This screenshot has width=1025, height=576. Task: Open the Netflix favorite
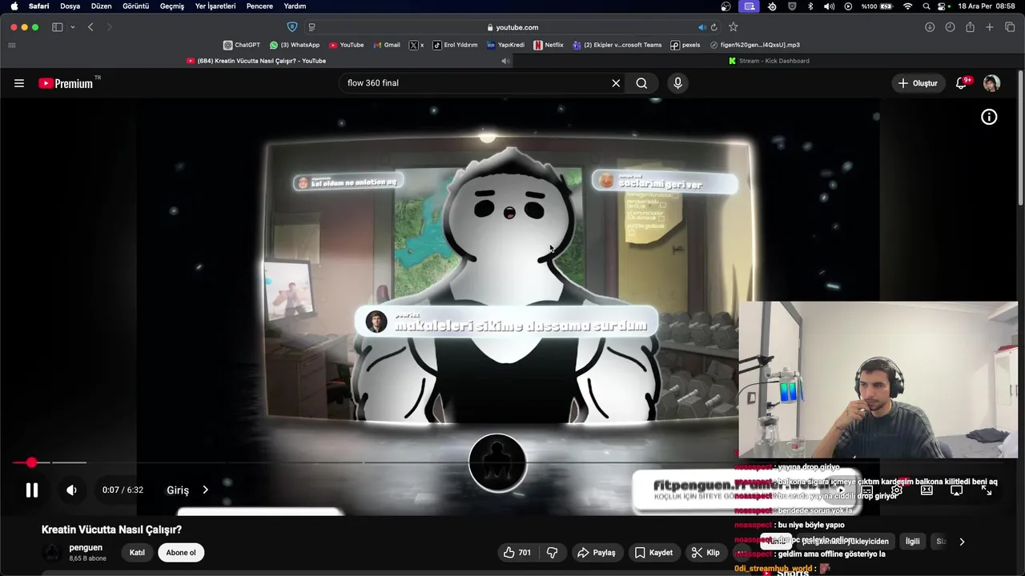click(549, 46)
